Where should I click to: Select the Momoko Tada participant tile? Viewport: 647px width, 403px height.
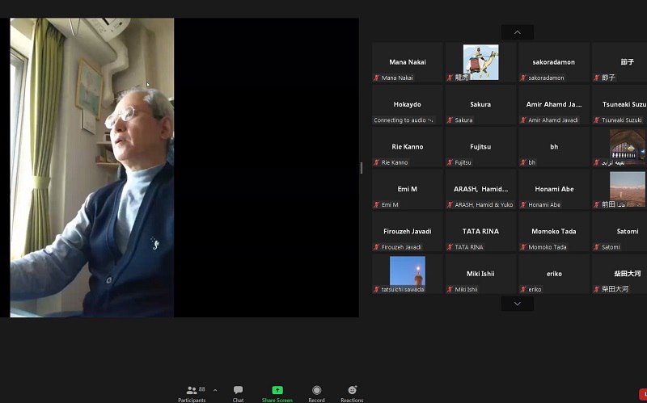pyautogui.click(x=554, y=232)
